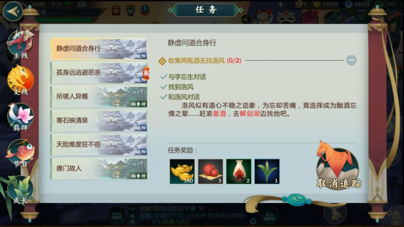404x227 pixels.
Task: View the gold ingot reward item
Action: tap(182, 171)
